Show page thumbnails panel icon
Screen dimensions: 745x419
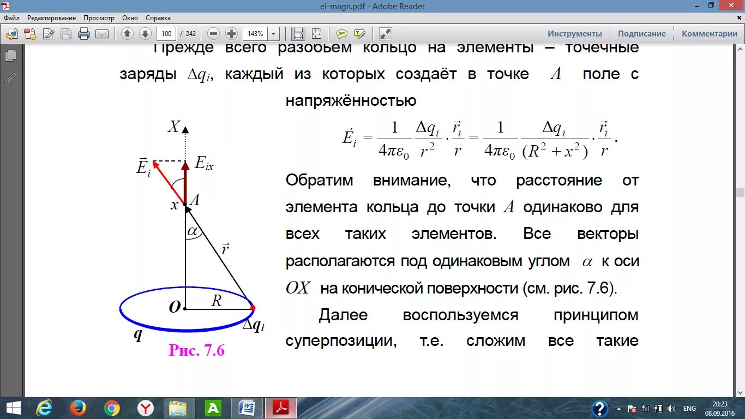10,55
